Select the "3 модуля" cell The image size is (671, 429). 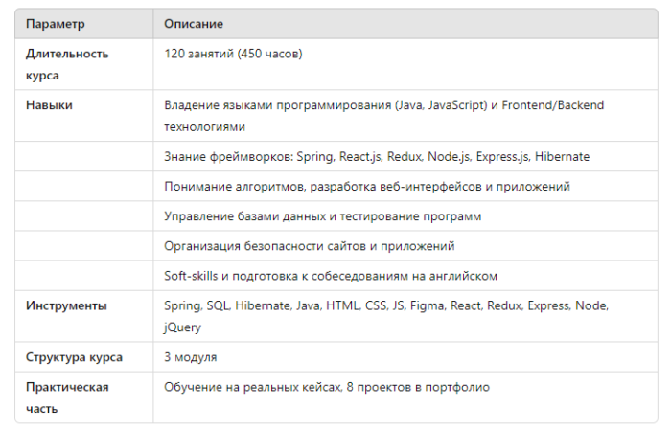pyautogui.click(x=191, y=357)
